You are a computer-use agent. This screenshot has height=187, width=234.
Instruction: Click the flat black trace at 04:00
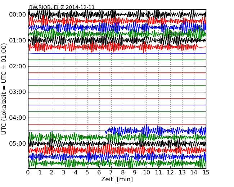[117, 118]
